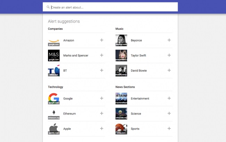Select the Marks and Spencer label

pyautogui.click(x=75, y=56)
